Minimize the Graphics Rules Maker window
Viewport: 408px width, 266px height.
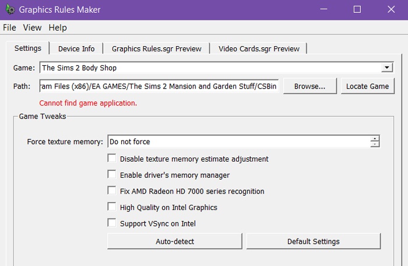pos(323,10)
